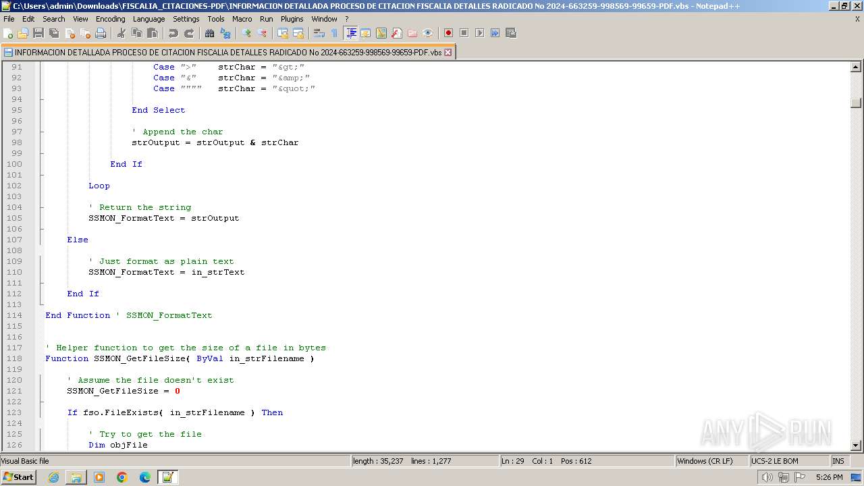Click the Save Recorded Macro icon
This screenshot has height=486, width=864.
tap(510, 33)
